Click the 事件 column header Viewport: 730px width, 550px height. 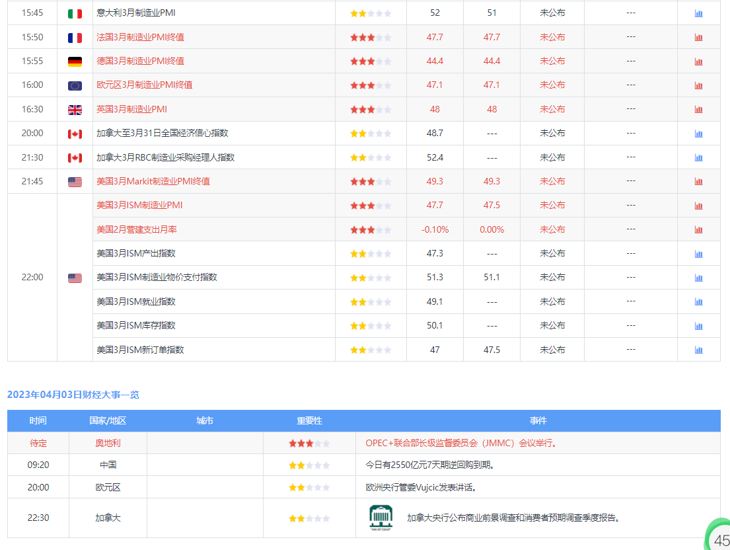tap(538, 420)
